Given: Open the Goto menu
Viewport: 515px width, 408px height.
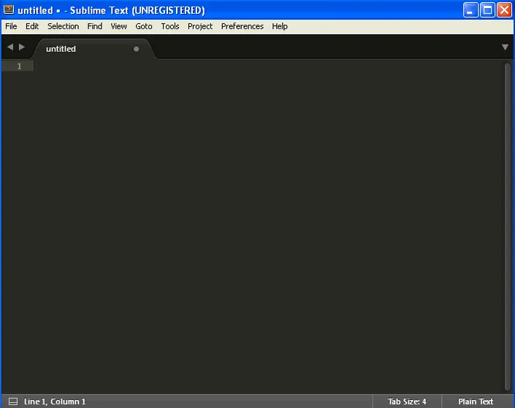Looking at the screenshot, I should (144, 26).
